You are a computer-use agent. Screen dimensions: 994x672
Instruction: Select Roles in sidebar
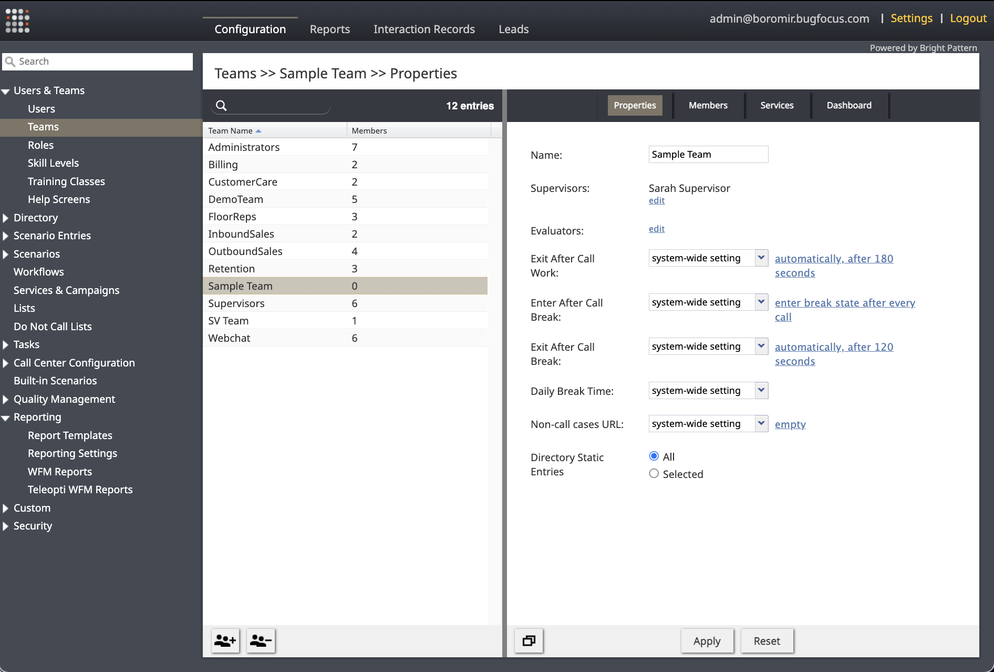41,145
